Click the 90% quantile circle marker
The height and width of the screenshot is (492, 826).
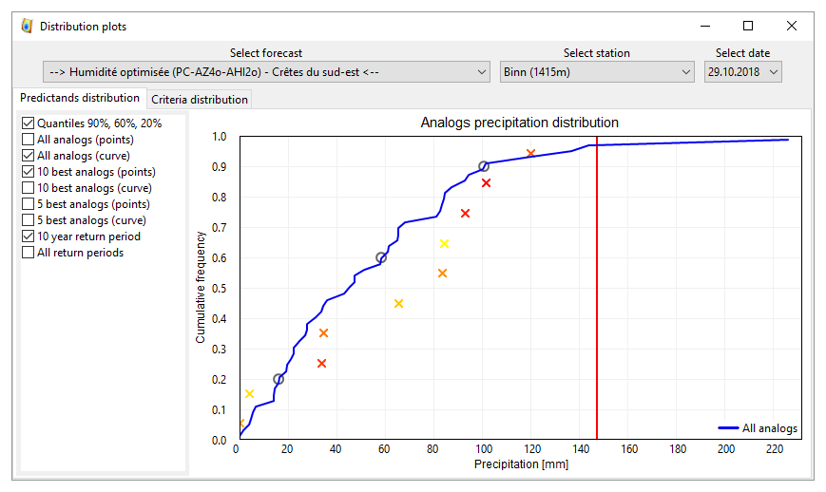pos(484,166)
